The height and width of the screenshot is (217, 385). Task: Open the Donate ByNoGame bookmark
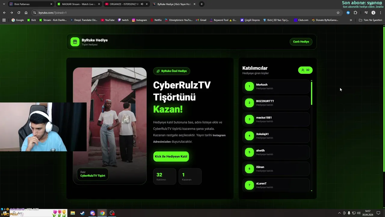tap(325, 20)
